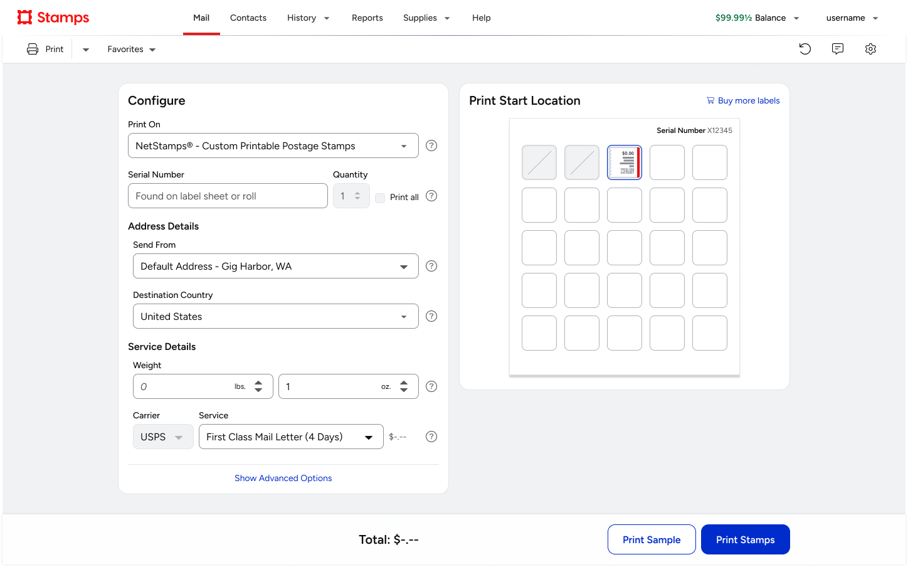Select the highlighted stamp on label sheet
The height and width of the screenshot is (567, 908).
[625, 162]
